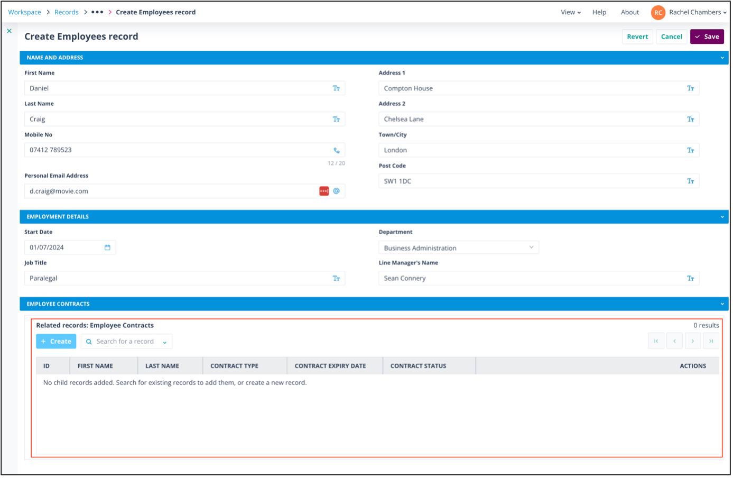Click text-format icon in Job Title field

(336, 279)
